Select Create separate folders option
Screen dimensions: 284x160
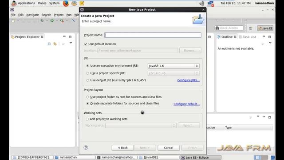[88, 104]
